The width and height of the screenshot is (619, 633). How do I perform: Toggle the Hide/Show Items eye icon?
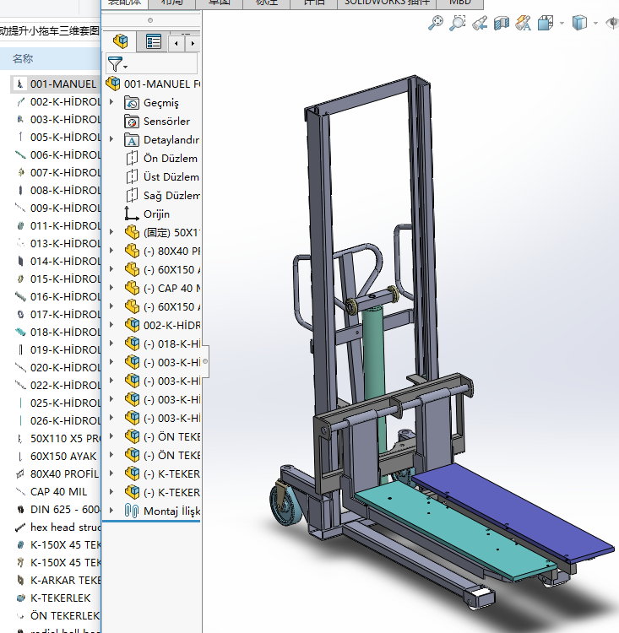pos(612,23)
